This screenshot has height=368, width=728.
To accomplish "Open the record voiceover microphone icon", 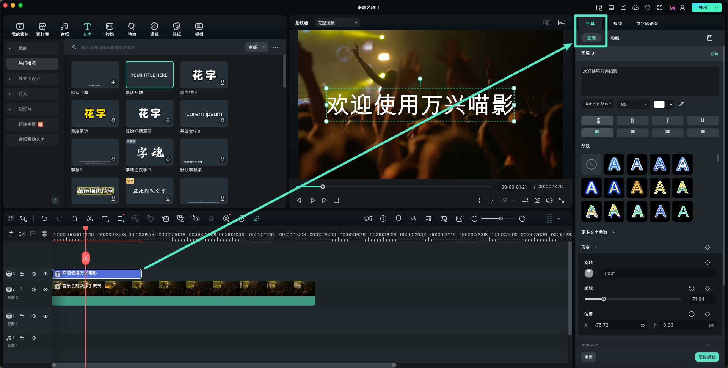I will point(413,219).
